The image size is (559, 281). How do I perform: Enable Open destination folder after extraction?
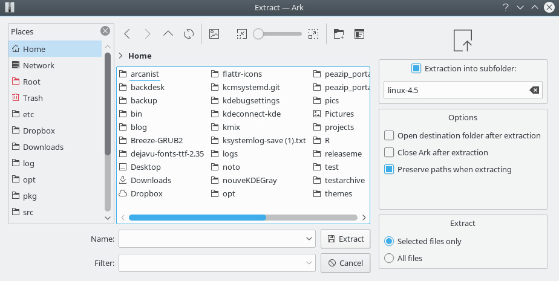pyautogui.click(x=389, y=135)
